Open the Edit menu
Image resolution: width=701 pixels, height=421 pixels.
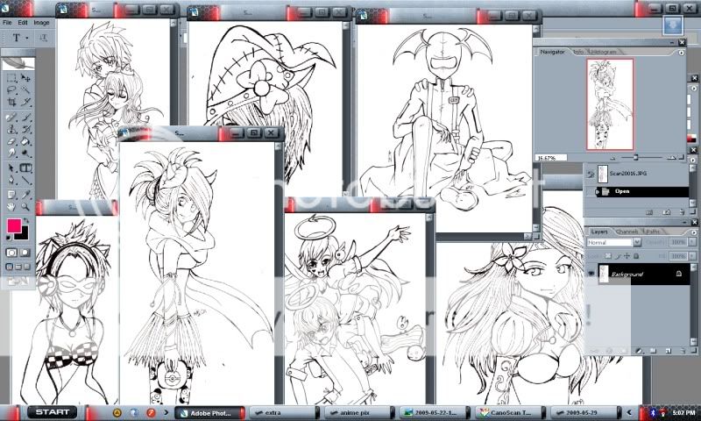tap(23, 22)
